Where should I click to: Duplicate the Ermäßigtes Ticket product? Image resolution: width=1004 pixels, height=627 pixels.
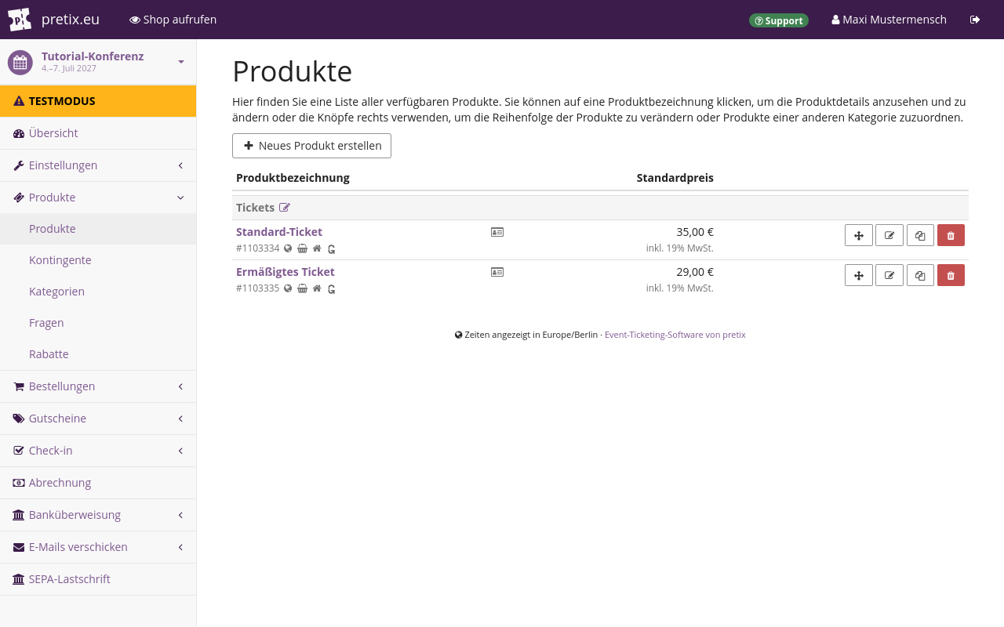920,275
